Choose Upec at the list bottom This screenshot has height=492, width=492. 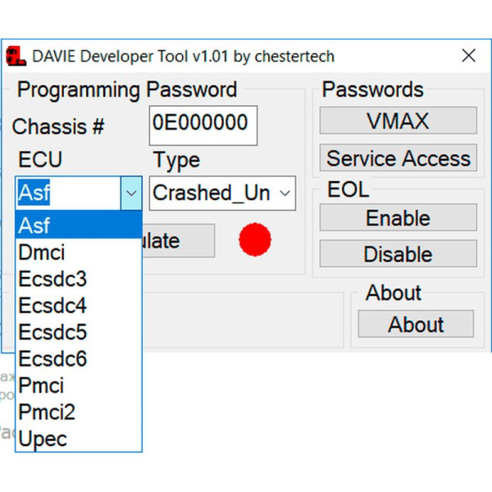coord(78,439)
